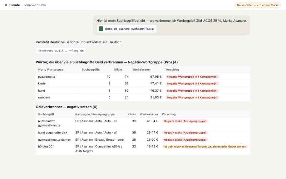Open the green xlsx file icon
This screenshot has width=286, height=179.
coord(101,29)
